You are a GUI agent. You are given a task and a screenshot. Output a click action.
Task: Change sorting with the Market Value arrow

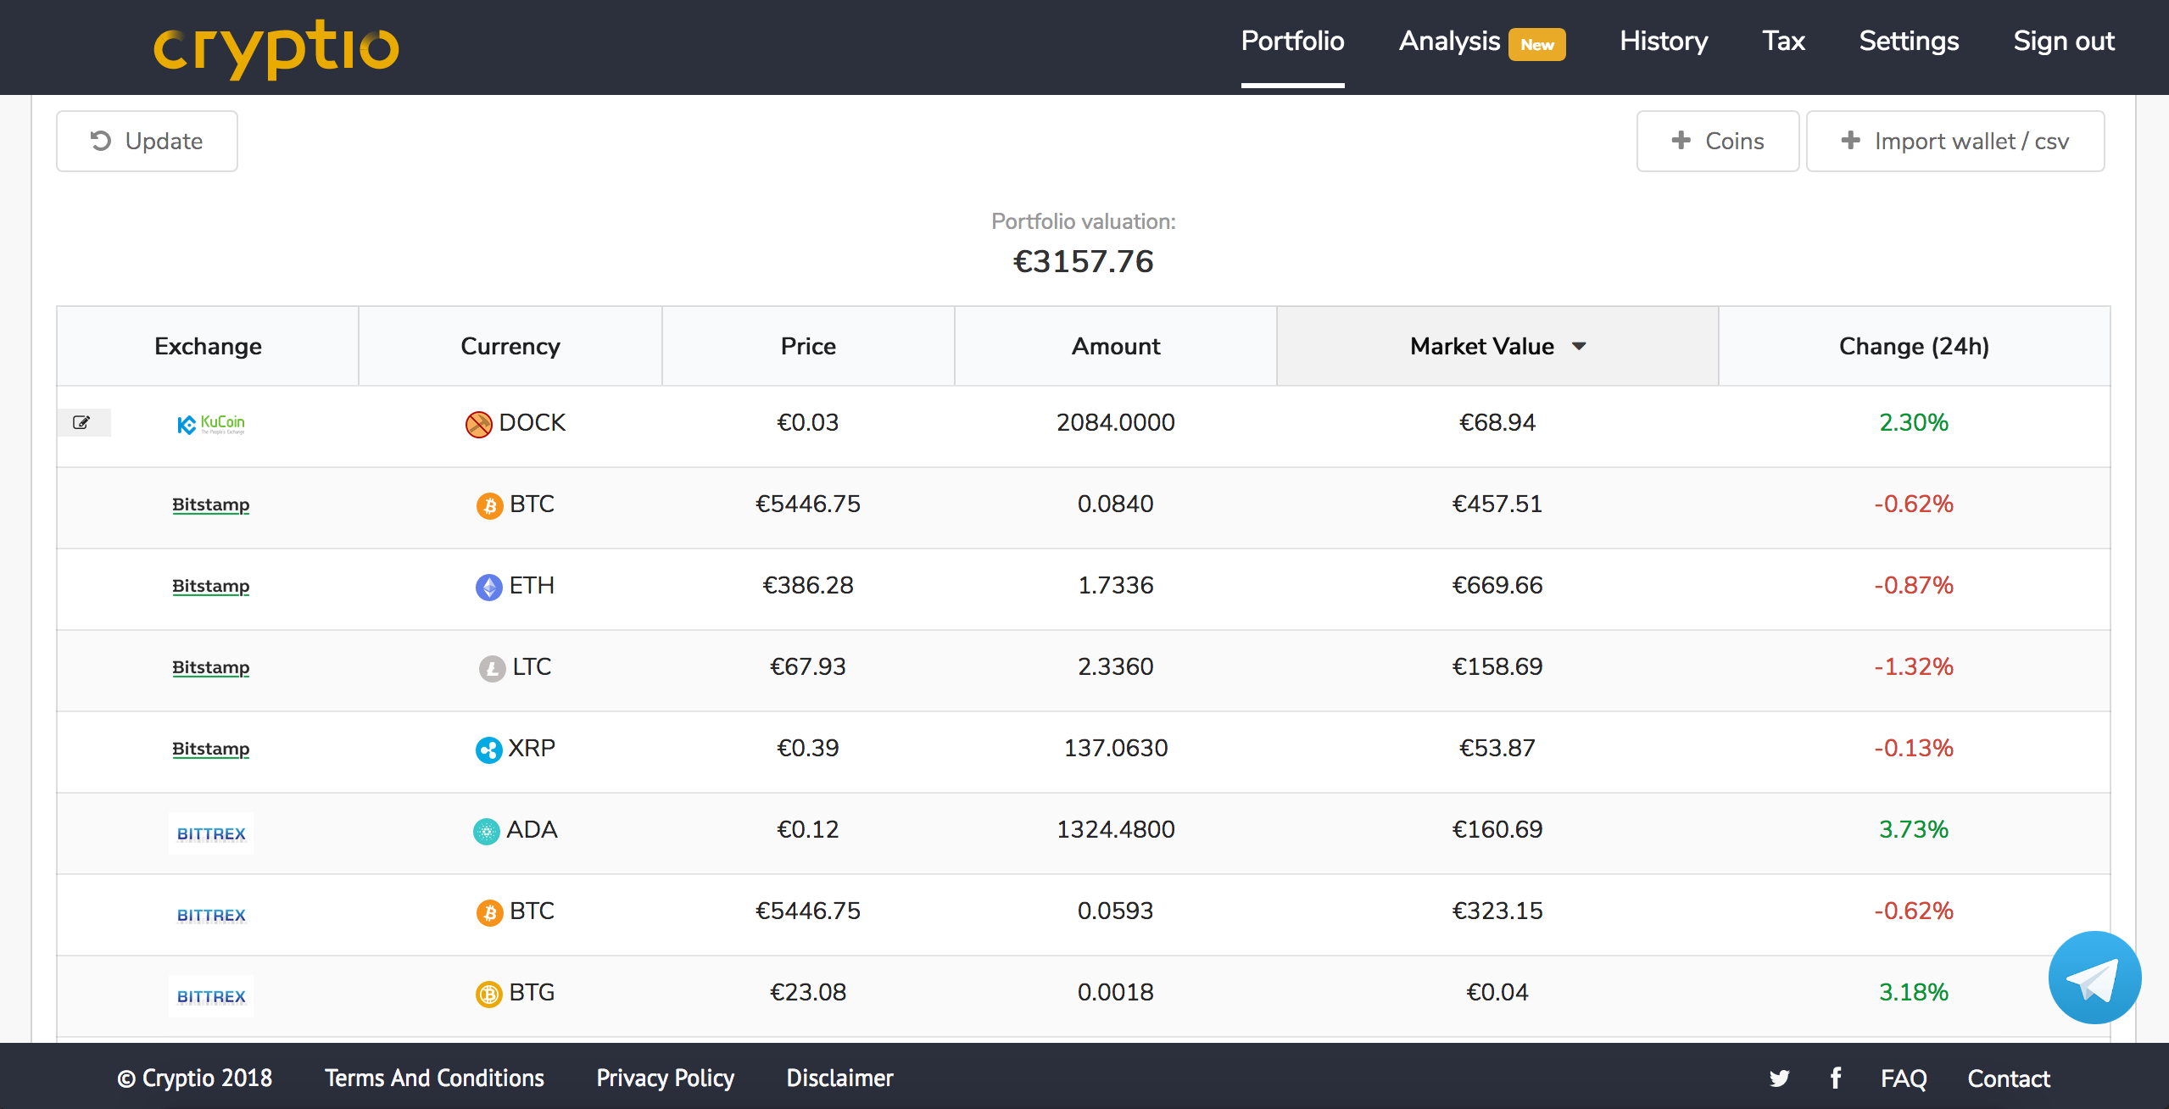click(1580, 346)
